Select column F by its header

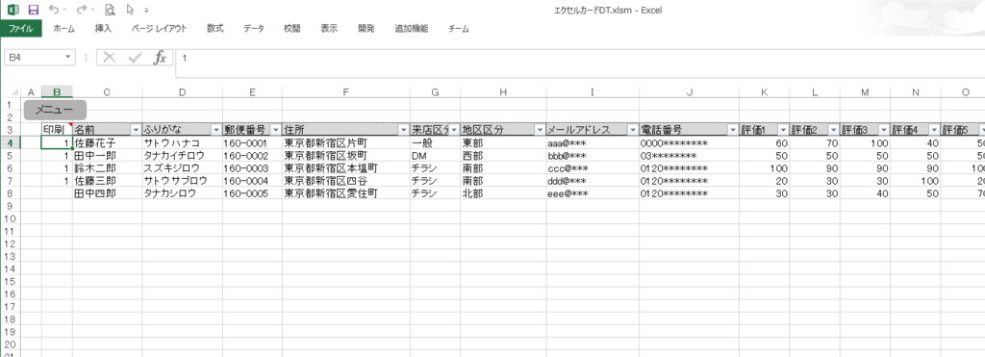coord(346,92)
